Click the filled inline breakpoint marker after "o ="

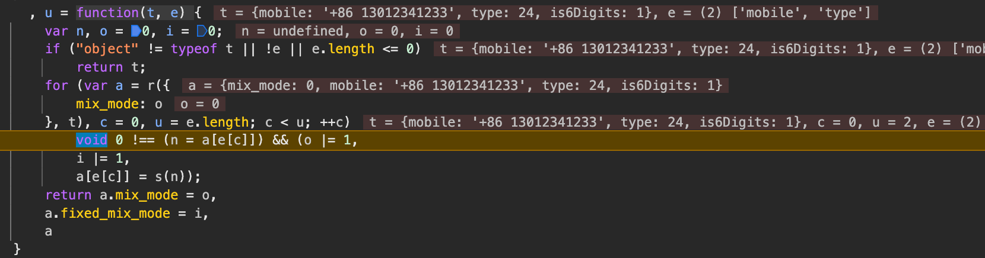(136, 31)
